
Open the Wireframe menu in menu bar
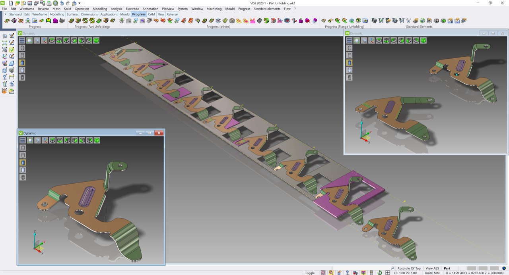pos(27,9)
